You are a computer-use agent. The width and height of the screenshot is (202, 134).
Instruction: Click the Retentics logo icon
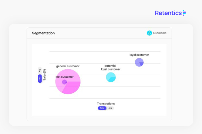(x=185, y=13)
